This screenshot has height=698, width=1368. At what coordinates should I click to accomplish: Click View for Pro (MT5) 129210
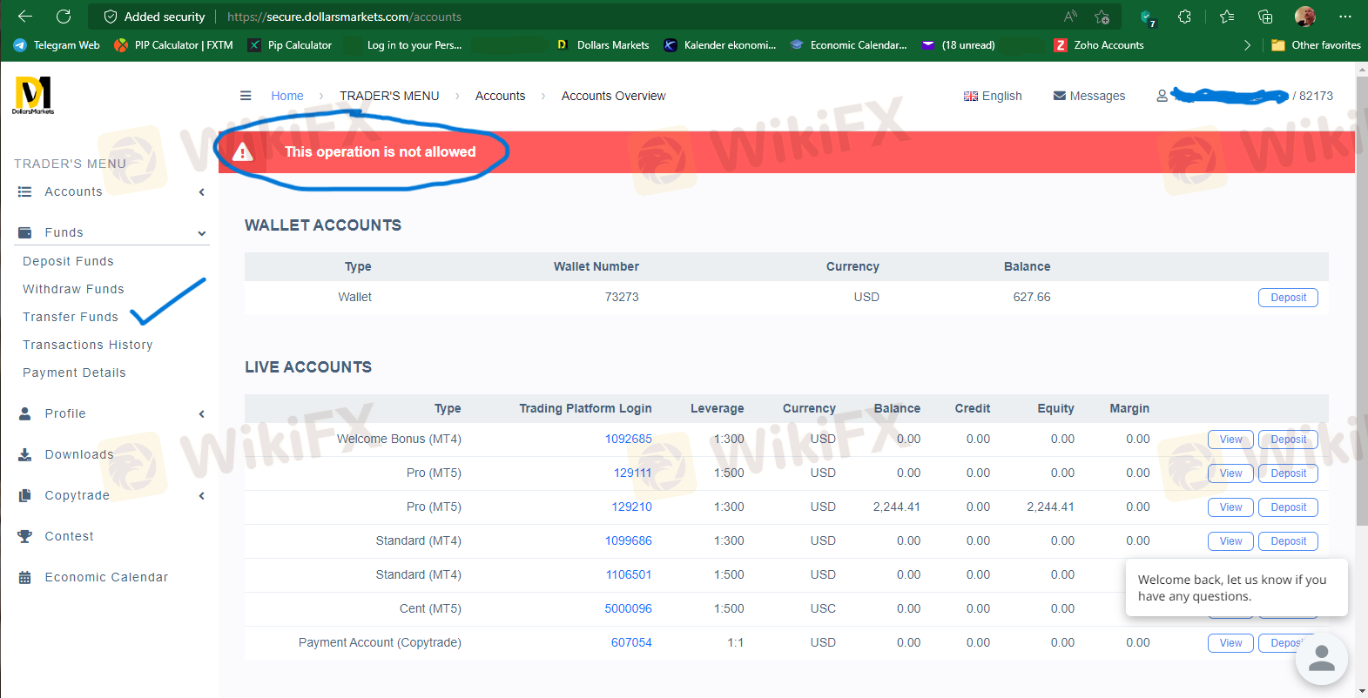tap(1230, 507)
